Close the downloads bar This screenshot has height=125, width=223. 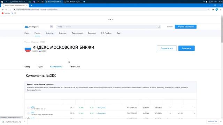[221, 122]
